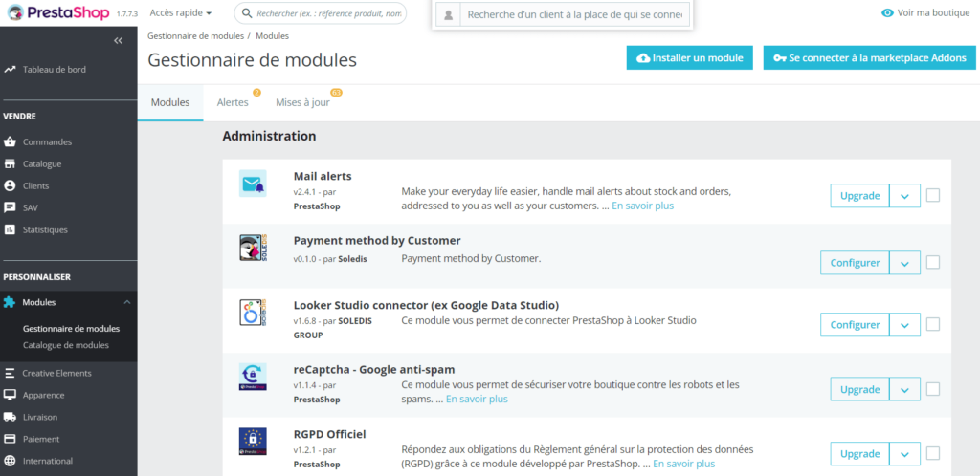Click Gestionnaire de modules breadcrumb link
The height and width of the screenshot is (476, 980).
point(195,36)
